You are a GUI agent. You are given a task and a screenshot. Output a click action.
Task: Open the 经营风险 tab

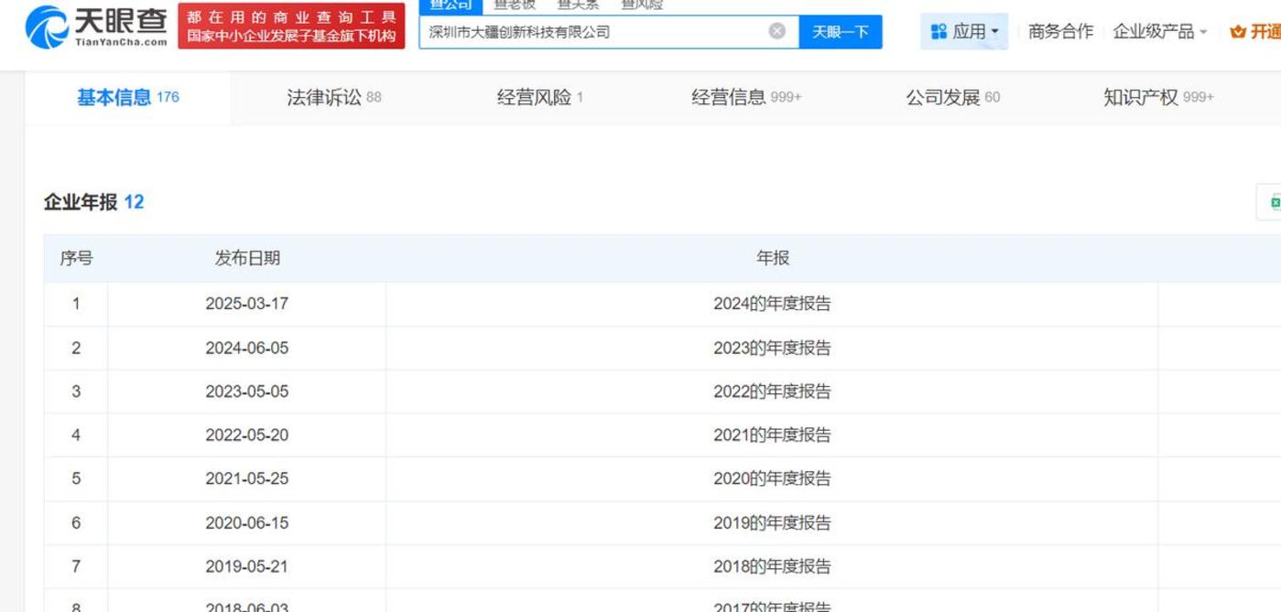click(x=539, y=97)
